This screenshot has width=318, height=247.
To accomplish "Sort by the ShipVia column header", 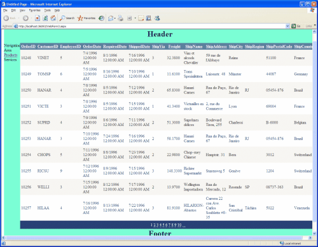I will (158, 46).
